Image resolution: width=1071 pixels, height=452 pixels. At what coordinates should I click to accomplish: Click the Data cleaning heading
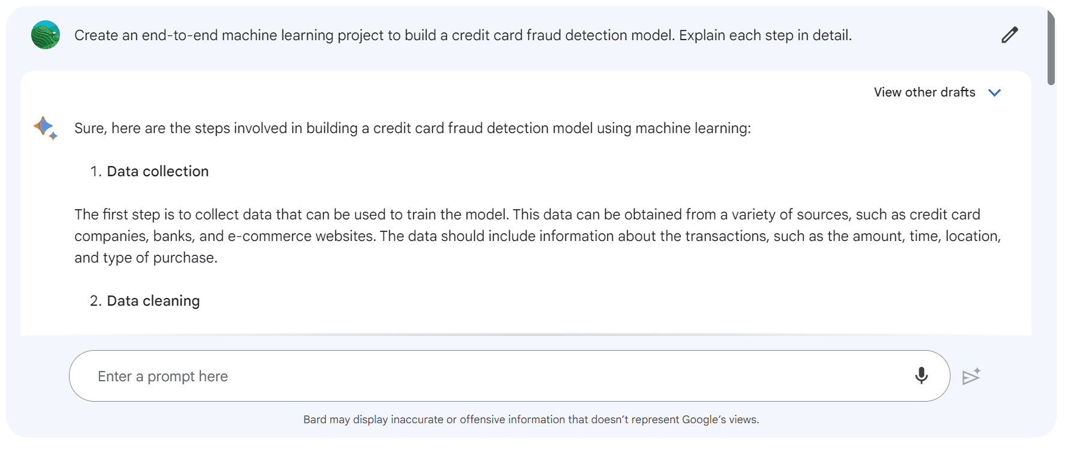coord(153,301)
